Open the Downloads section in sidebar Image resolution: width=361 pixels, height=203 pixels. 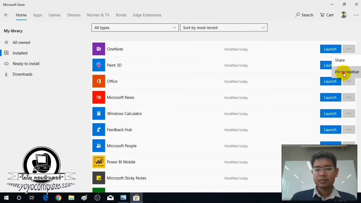coord(23,74)
